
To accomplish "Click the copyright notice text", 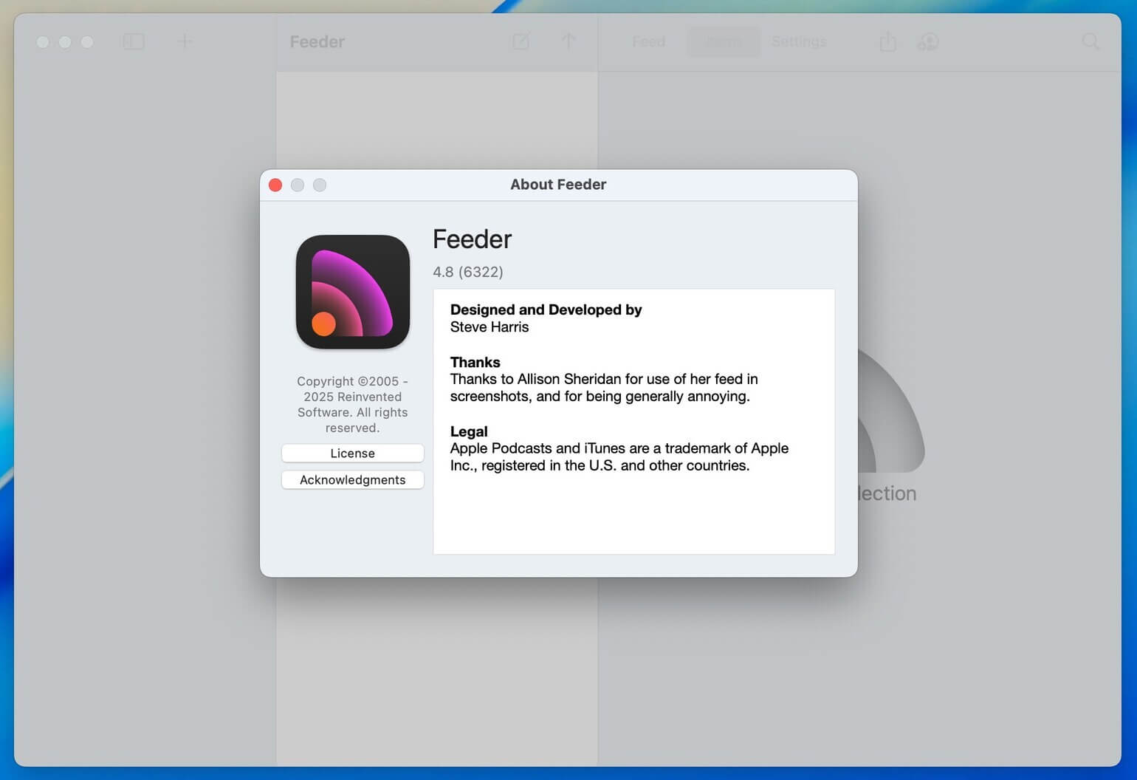I will [353, 404].
